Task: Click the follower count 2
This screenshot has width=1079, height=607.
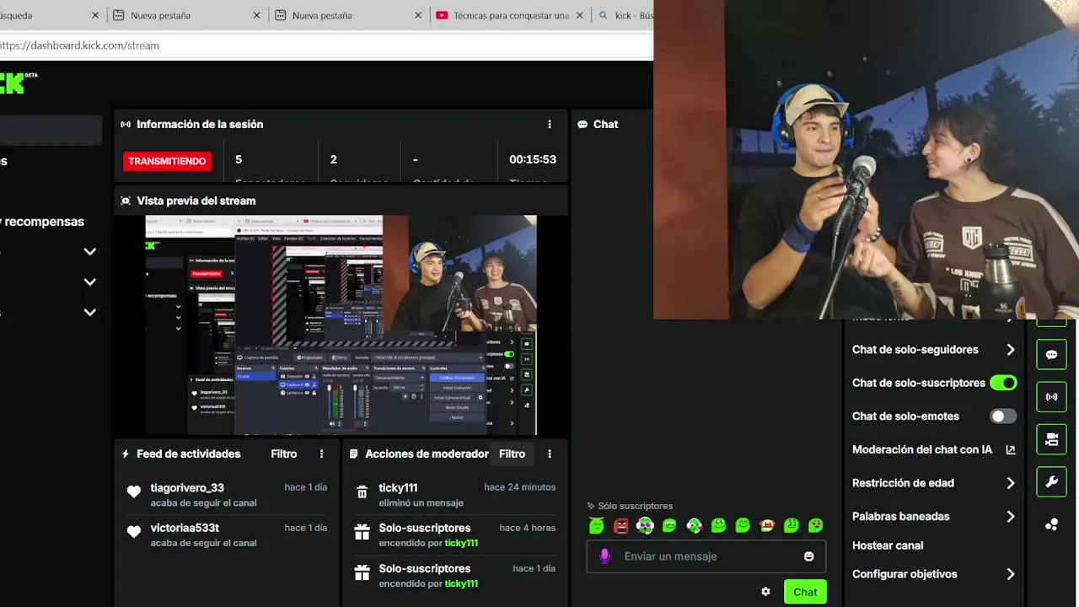Action: 333,159
